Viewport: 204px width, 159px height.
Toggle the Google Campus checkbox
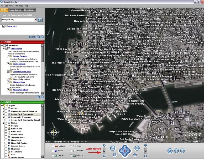click(x=8, y=56)
